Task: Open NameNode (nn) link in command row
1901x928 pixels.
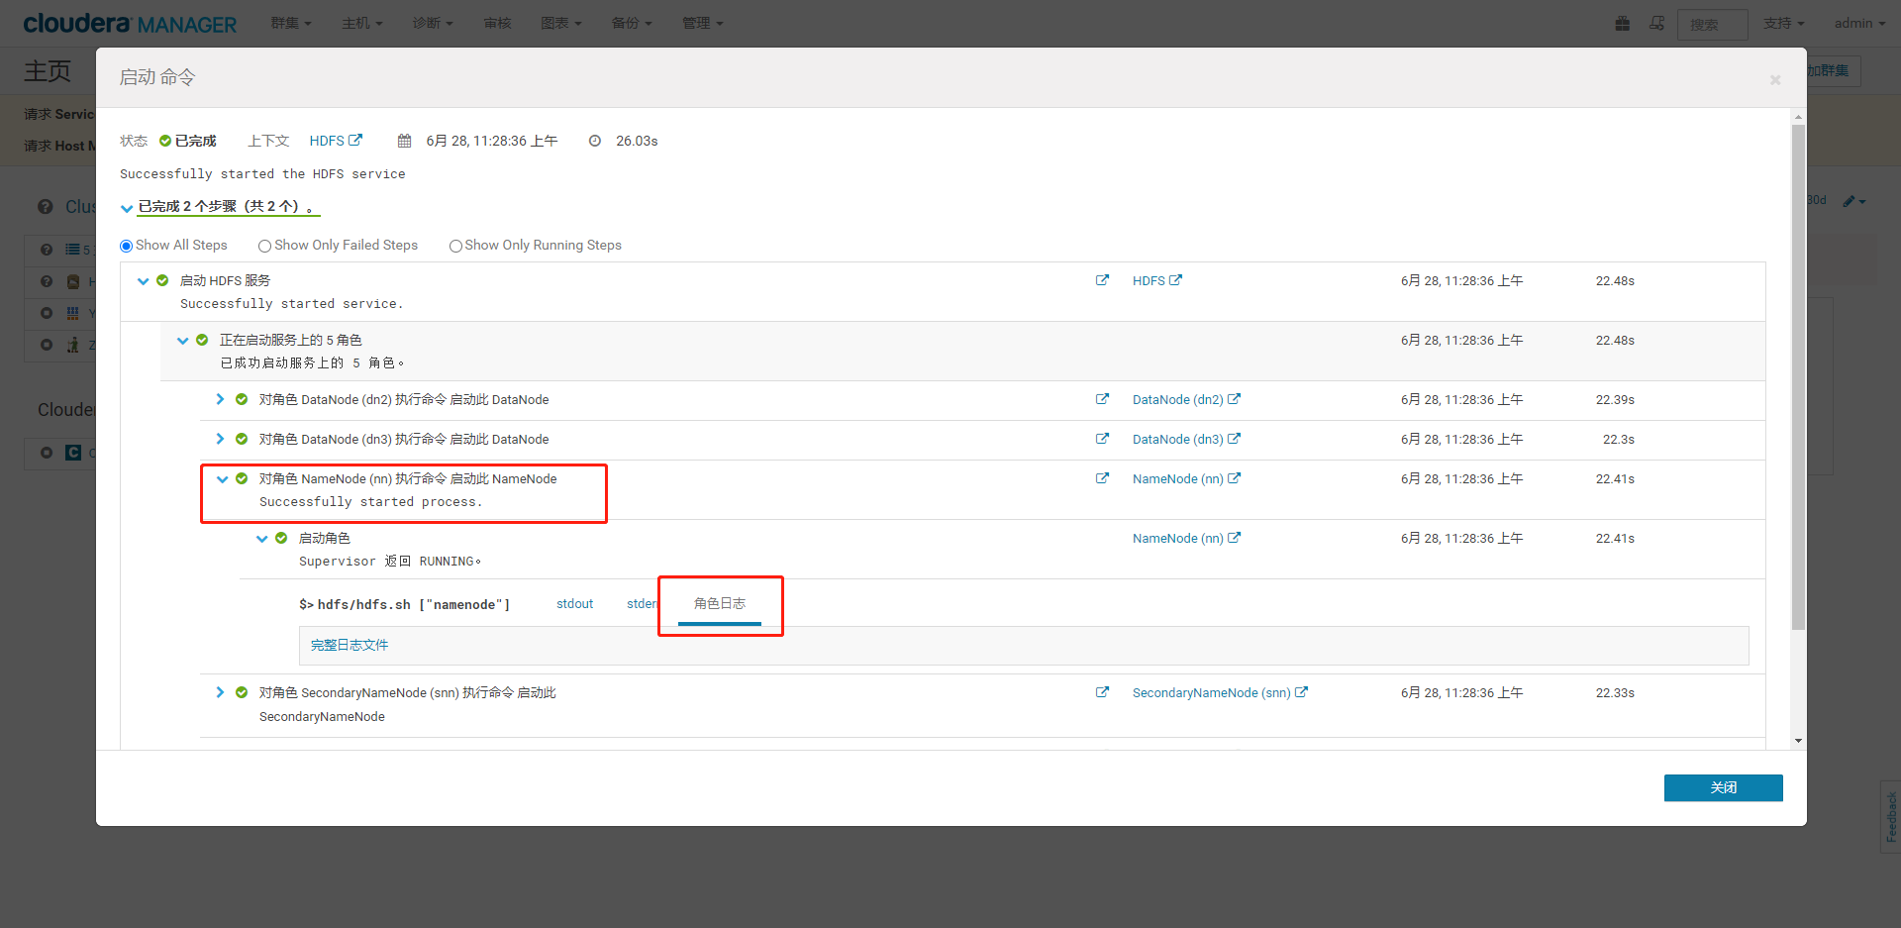Action: pos(1186,478)
